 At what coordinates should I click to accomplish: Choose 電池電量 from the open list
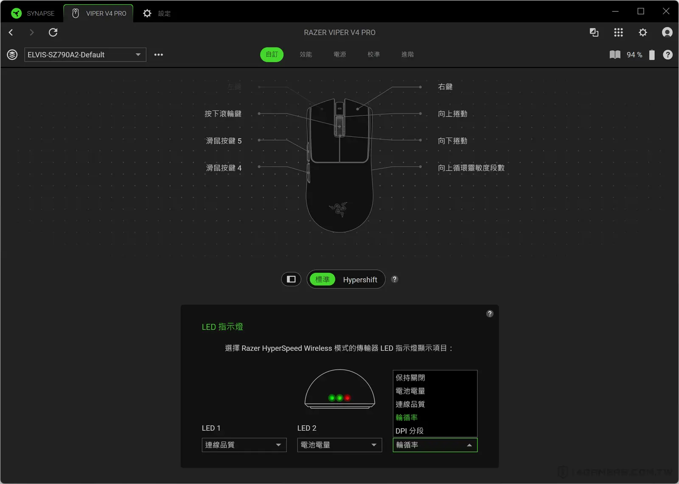click(x=435, y=391)
